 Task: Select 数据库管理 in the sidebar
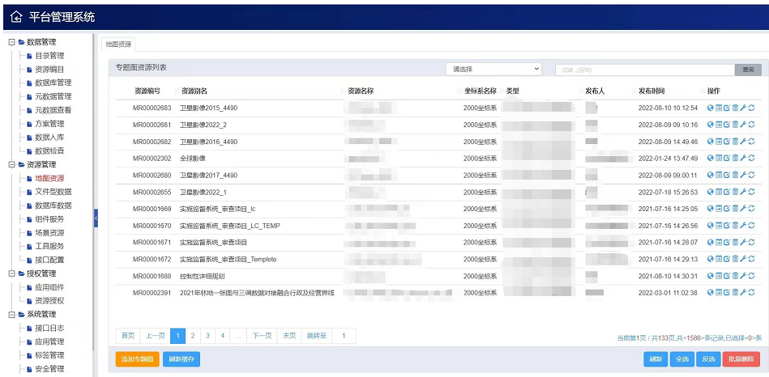53,83
